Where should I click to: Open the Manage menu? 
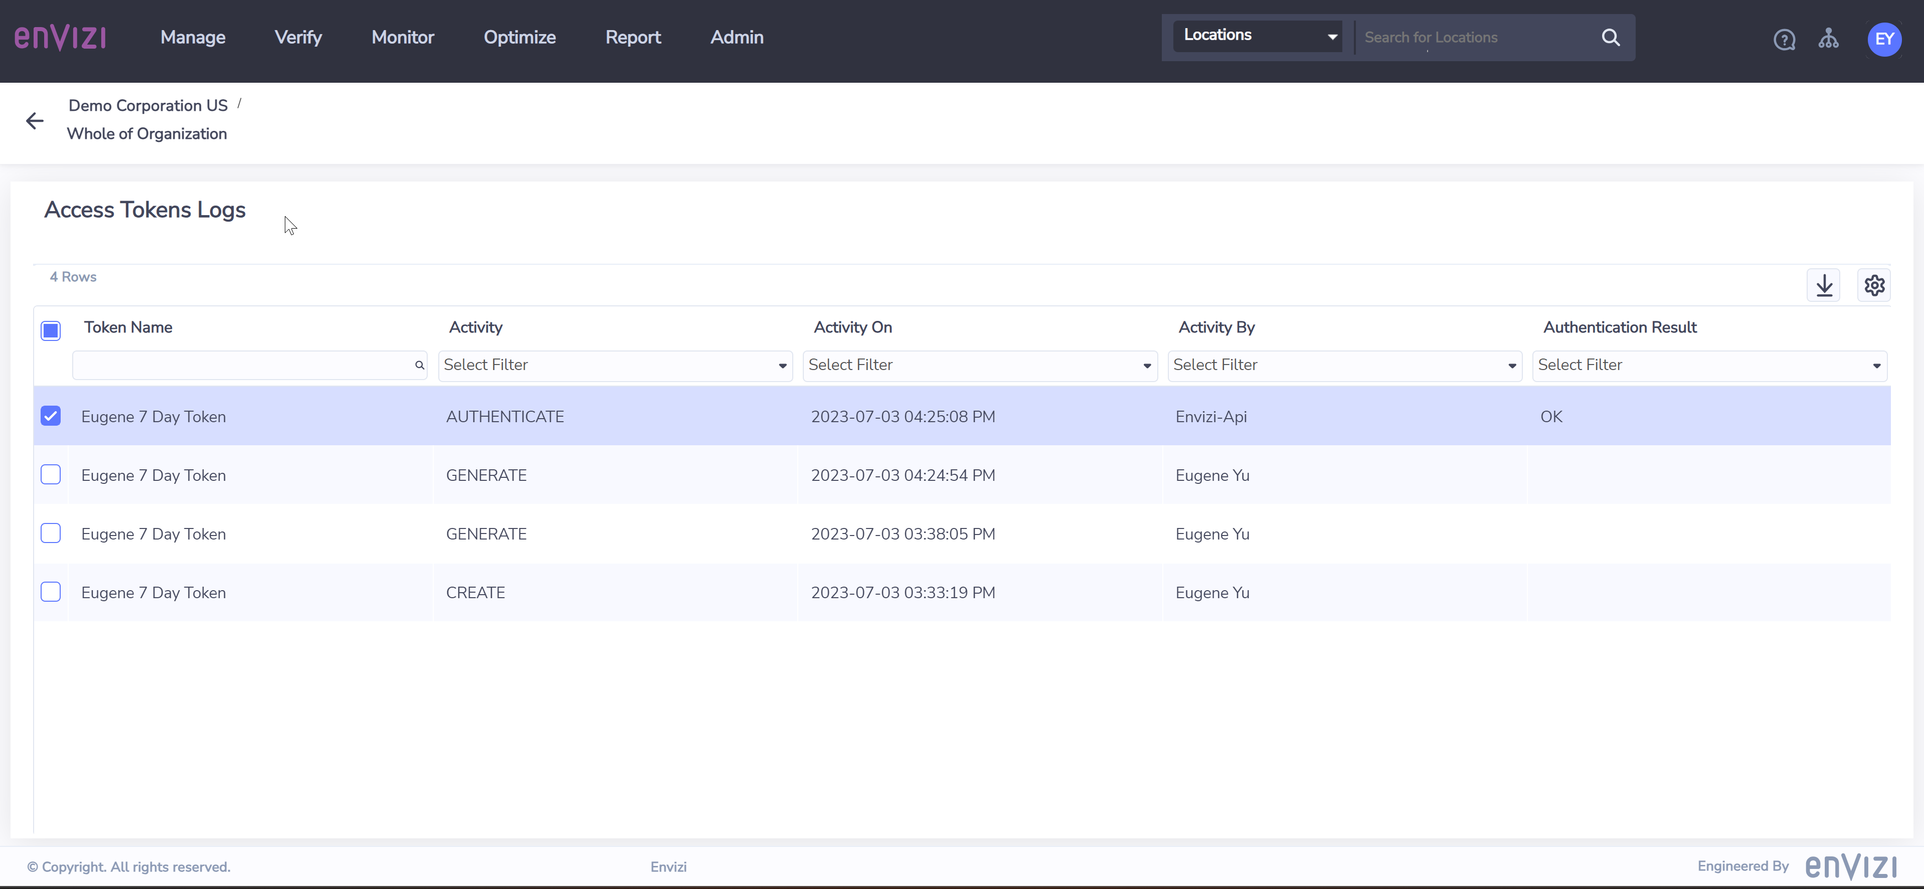pyautogui.click(x=193, y=37)
